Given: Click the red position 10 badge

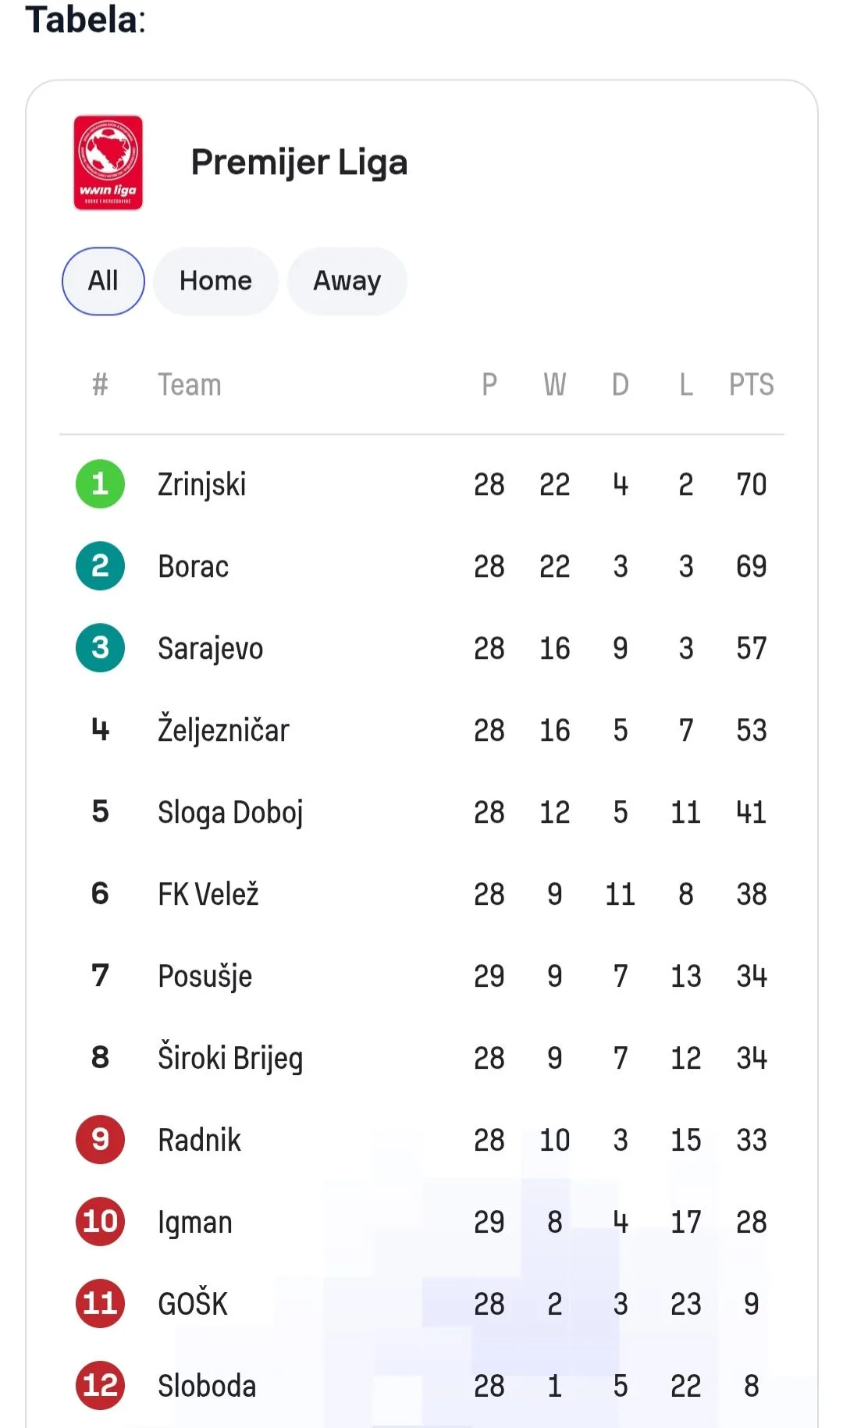Looking at the screenshot, I should 100,1222.
